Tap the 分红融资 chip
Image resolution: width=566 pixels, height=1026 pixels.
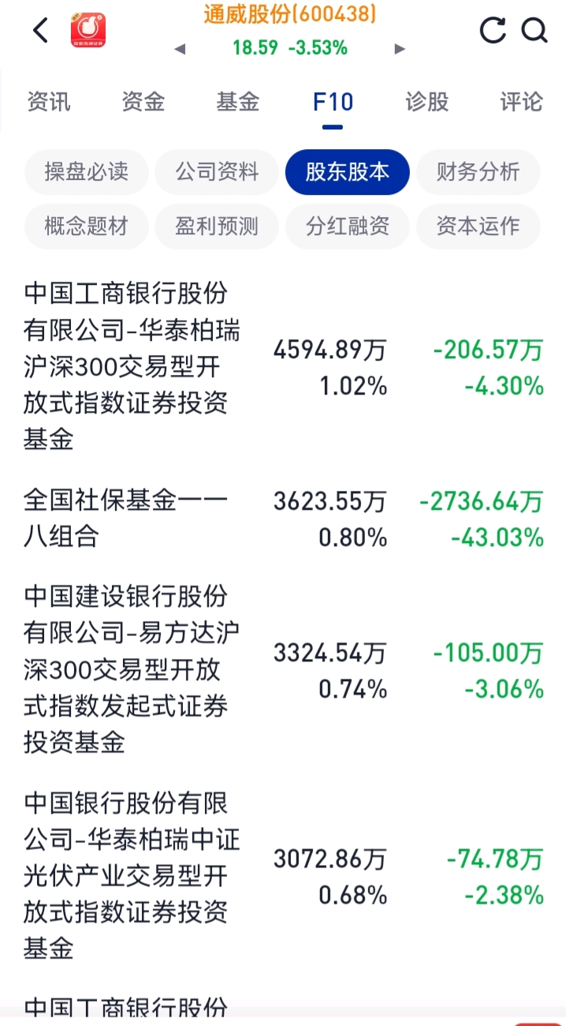pos(348,227)
